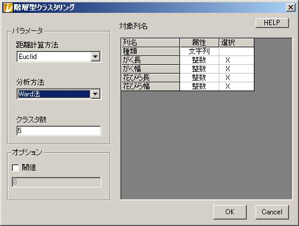Toggle the selection X for がく幅
299x226 pixels.
coord(237,69)
